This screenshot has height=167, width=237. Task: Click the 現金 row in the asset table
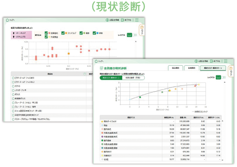(161, 125)
